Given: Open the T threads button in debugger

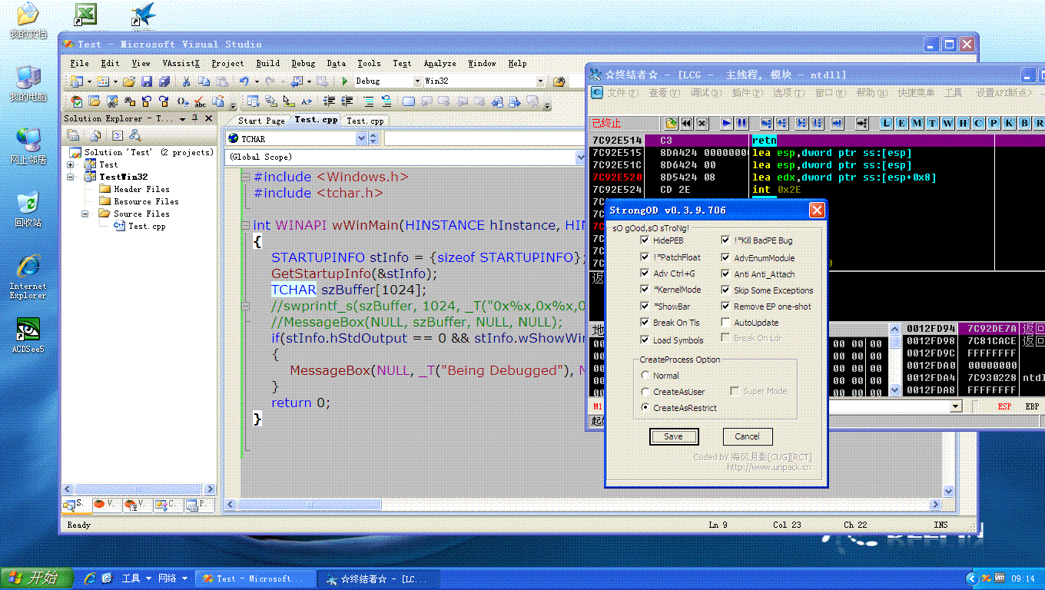Looking at the screenshot, I should pos(933,123).
